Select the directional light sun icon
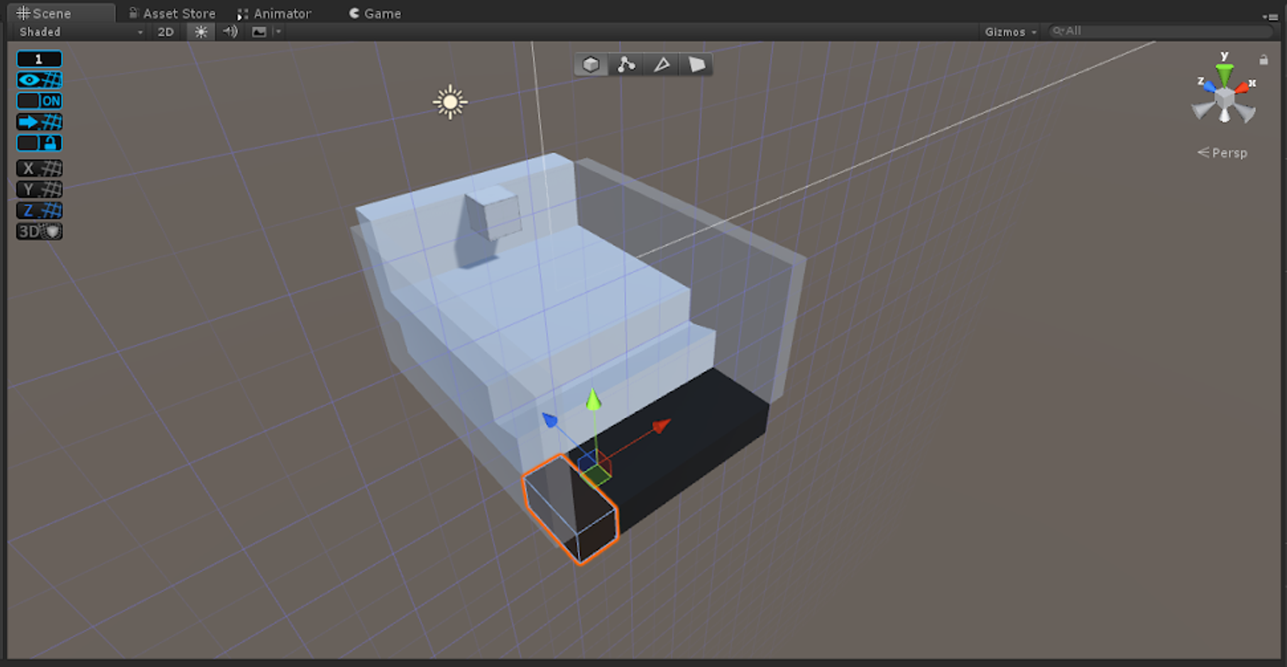This screenshot has width=1287, height=667. (450, 102)
